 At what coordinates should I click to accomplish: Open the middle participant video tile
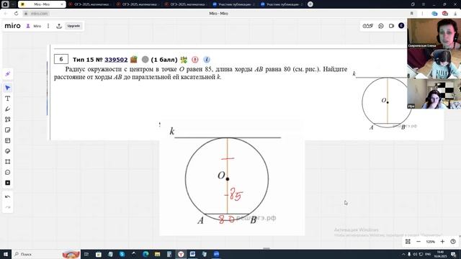[x=434, y=63]
